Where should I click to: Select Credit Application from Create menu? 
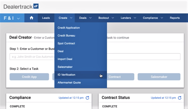click(80, 28)
